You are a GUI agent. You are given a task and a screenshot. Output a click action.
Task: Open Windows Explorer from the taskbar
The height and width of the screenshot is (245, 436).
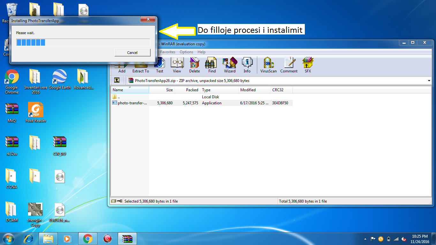point(48,239)
